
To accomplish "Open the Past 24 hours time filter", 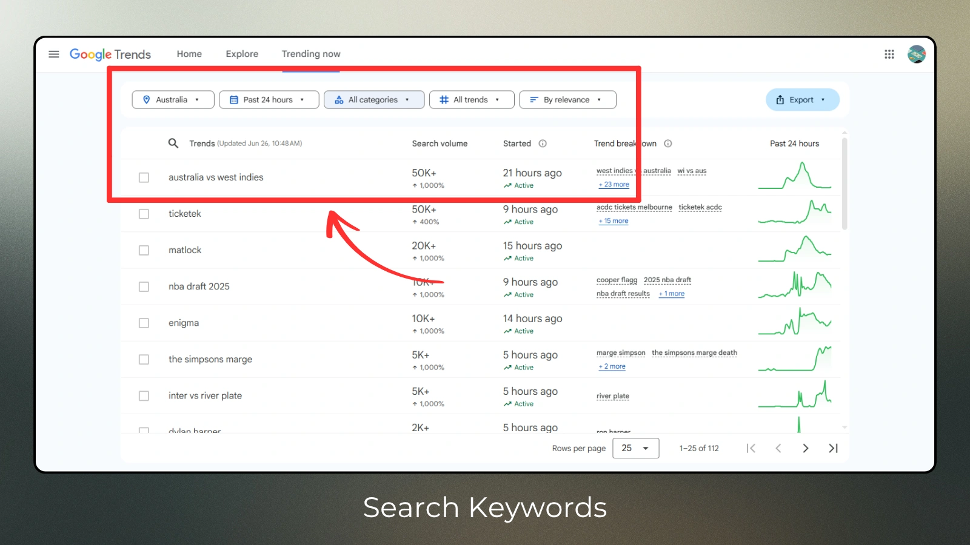I will point(269,99).
